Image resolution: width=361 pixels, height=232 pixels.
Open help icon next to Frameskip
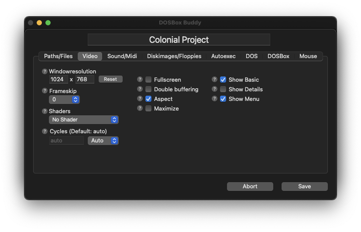(45, 91)
